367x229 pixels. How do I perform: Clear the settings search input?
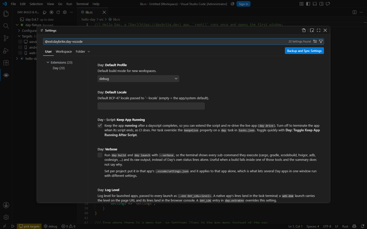[315, 41]
